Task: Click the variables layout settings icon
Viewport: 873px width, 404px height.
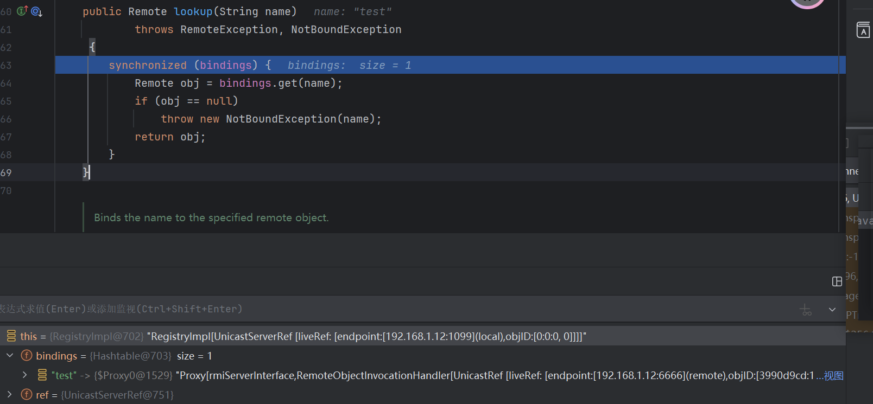Action: pos(837,281)
